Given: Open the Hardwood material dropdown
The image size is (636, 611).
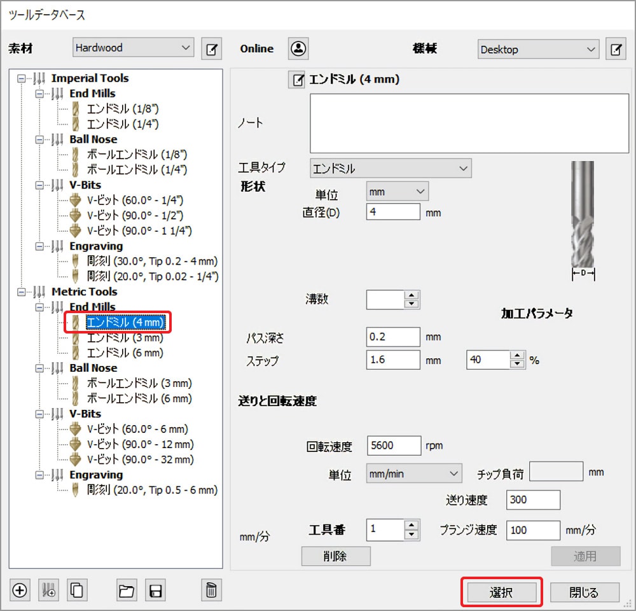Looking at the screenshot, I should pyautogui.click(x=133, y=48).
